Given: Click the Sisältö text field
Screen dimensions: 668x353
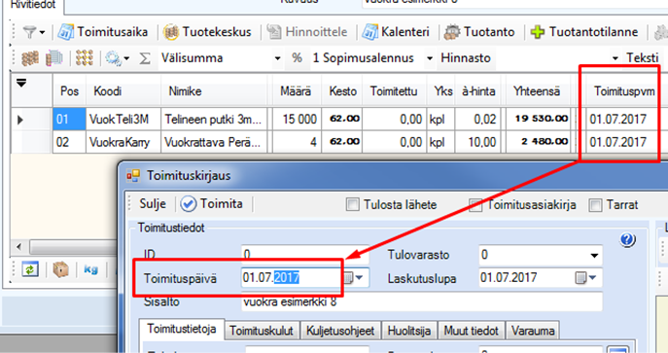Looking at the screenshot, I should (x=422, y=301).
